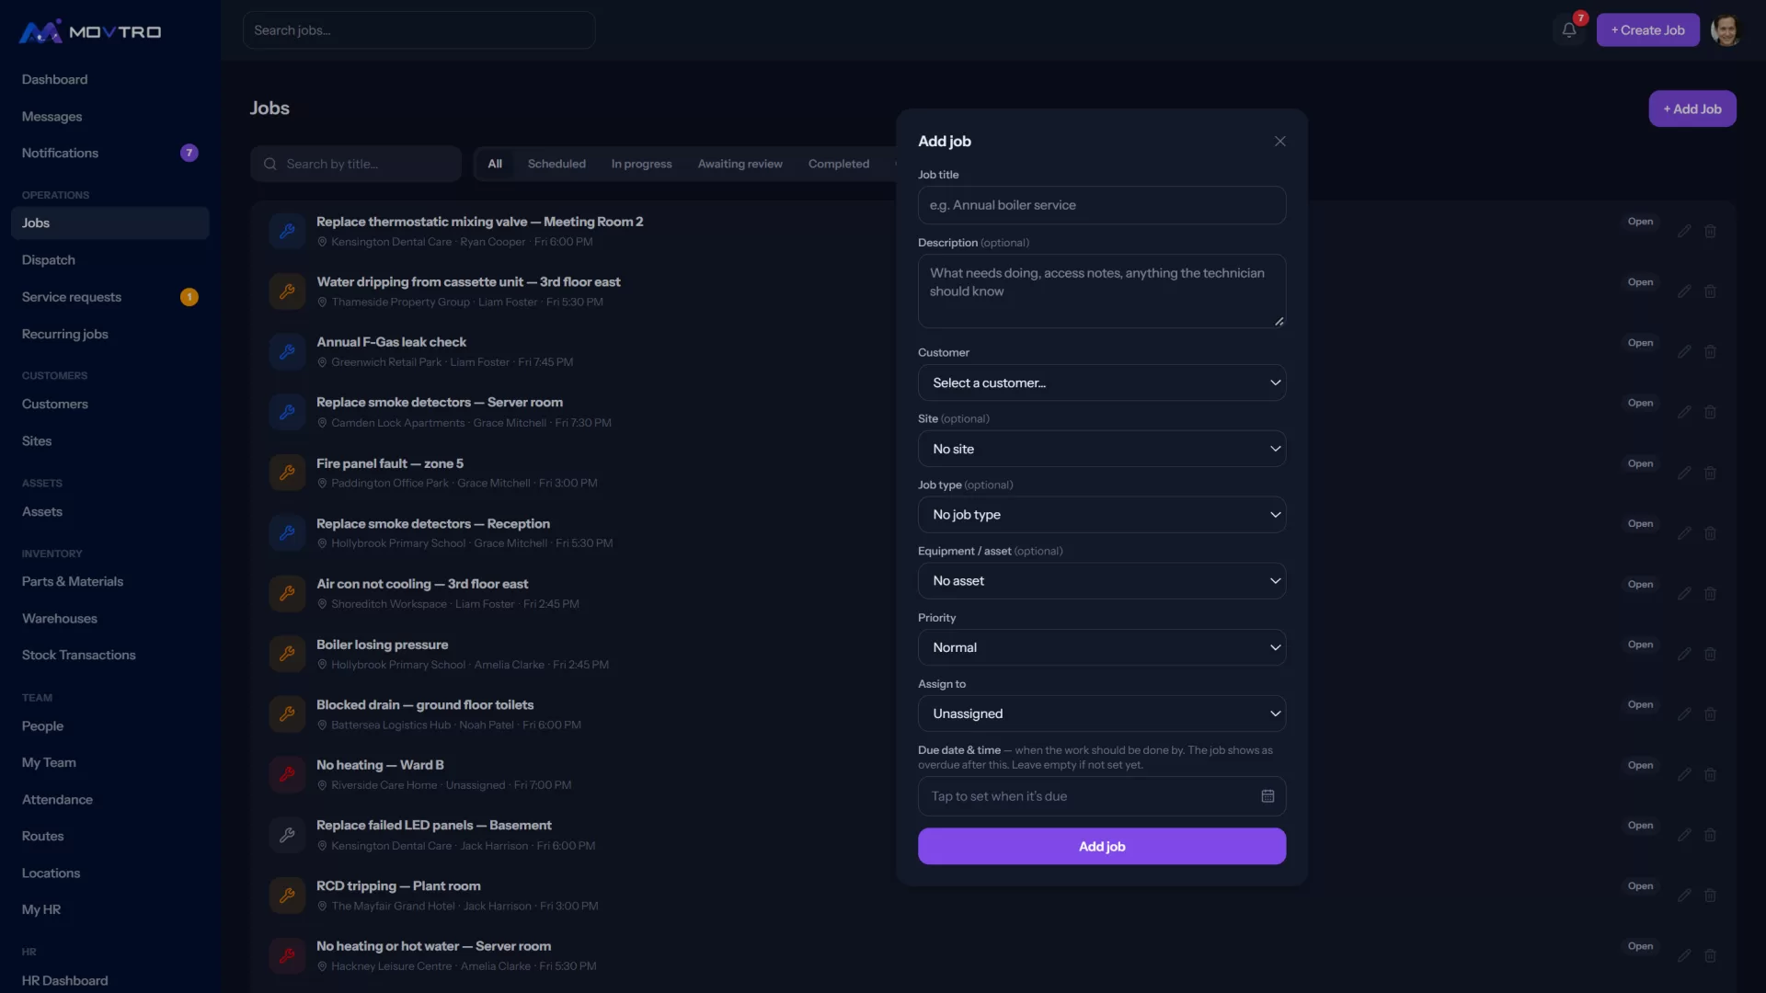
Task: Expand the Job type dropdown
Action: (x=1102, y=515)
